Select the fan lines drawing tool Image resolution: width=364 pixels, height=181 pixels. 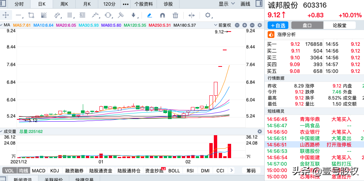(44, 15)
